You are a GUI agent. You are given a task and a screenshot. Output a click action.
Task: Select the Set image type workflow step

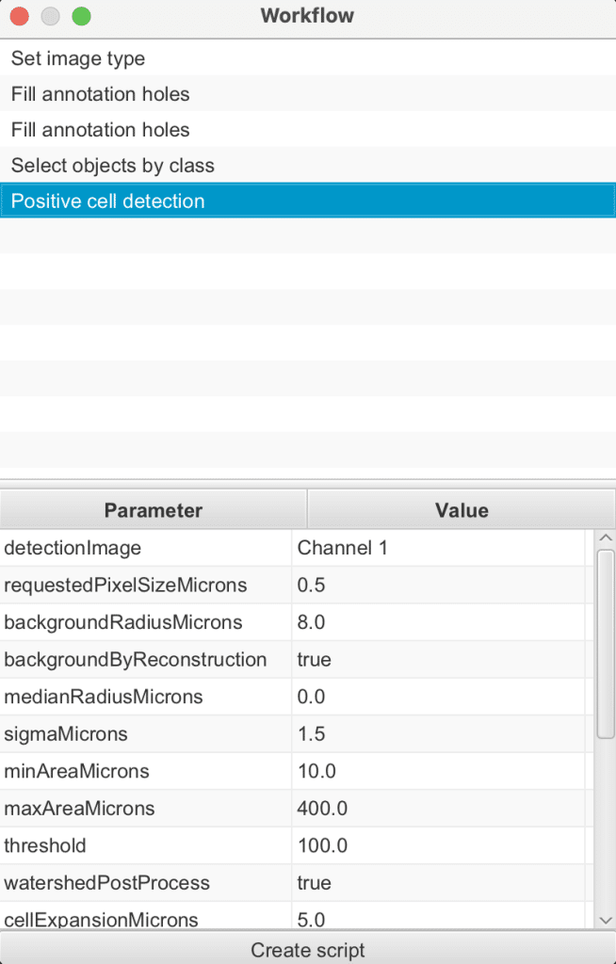click(78, 58)
